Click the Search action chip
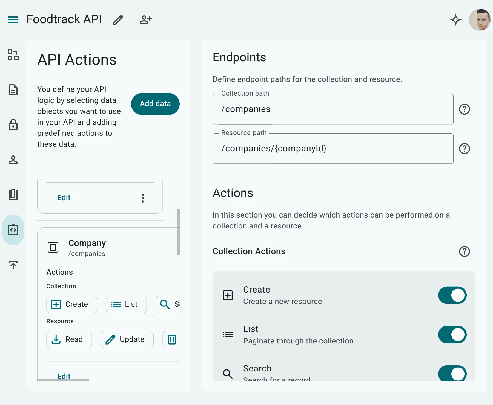The height and width of the screenshot is (405, 493). (x=168, y=304)
